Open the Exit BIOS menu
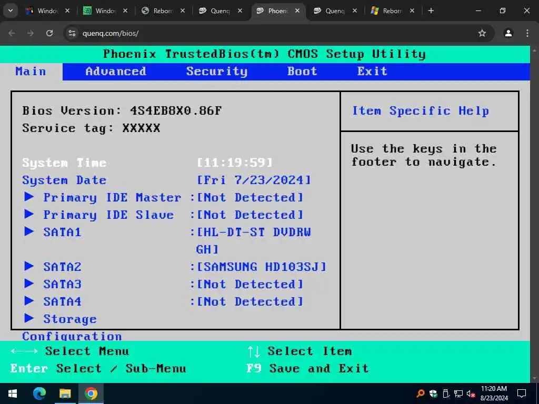Screen dimensions: 539x404 tap(372, 72)
